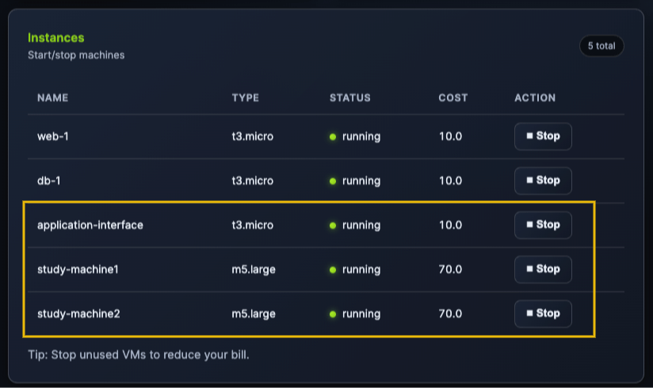Click the NAME column header
653x388 pixels.
point(53,98)
